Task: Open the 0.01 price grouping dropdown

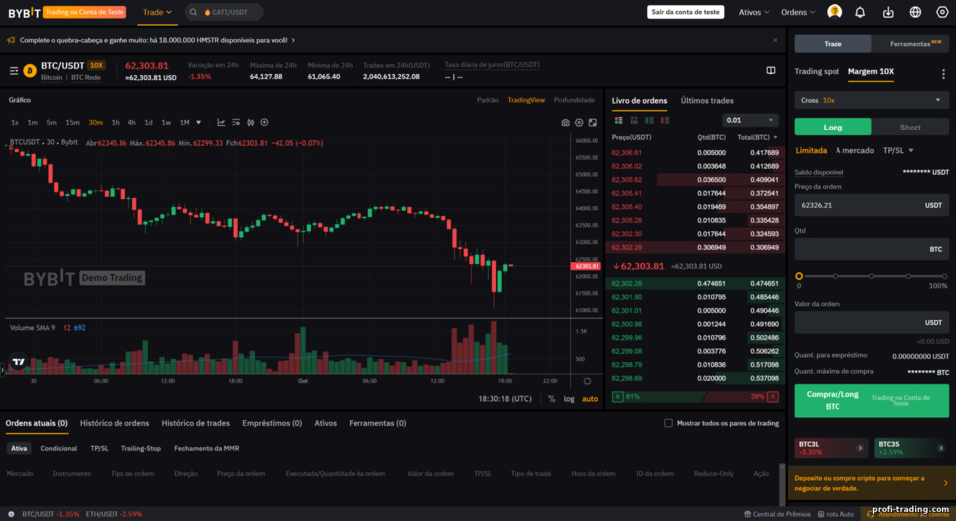Action: [x=749, y=121]
